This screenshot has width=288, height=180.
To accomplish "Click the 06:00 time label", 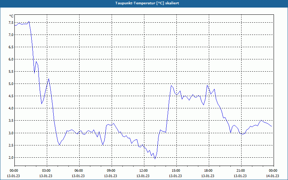I will coord(79,171).
